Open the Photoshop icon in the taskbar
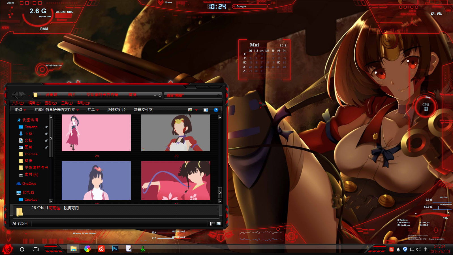 [115, 249]
